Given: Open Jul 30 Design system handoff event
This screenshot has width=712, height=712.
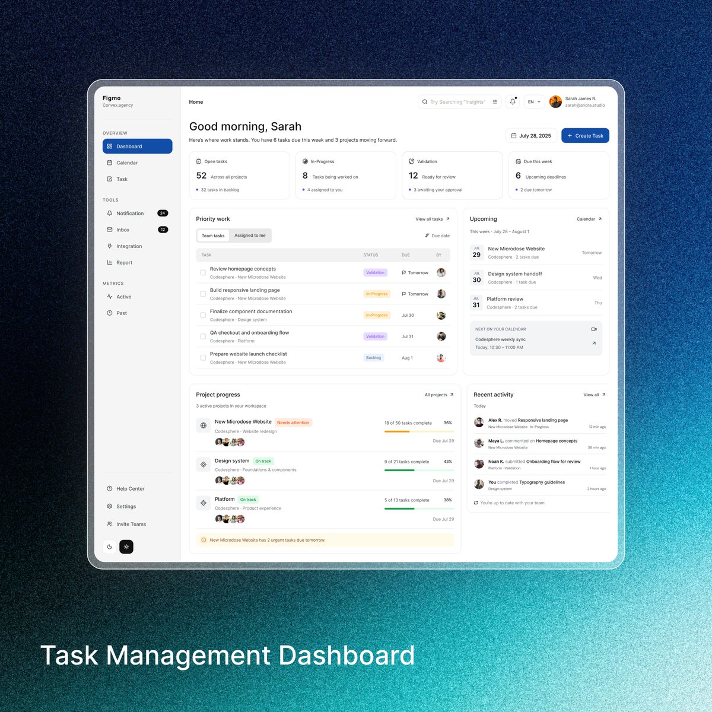Looking at the screenshot, I should click(536, 278).
